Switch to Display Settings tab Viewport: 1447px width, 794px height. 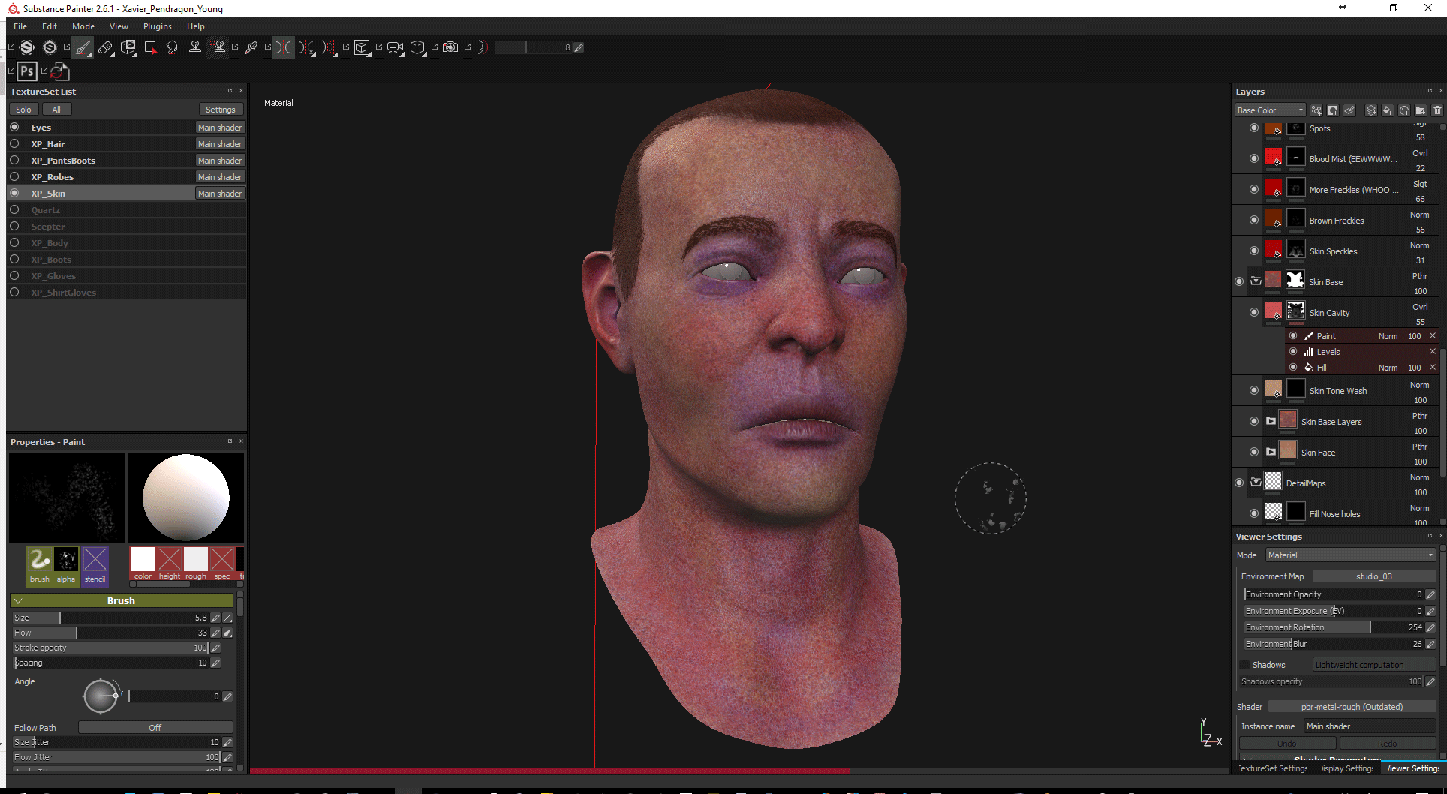(1349, 768)
